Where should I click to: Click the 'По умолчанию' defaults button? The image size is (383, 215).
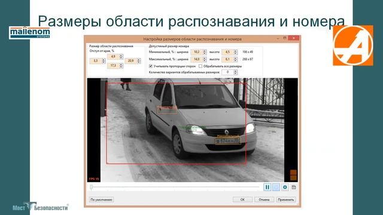101,199
